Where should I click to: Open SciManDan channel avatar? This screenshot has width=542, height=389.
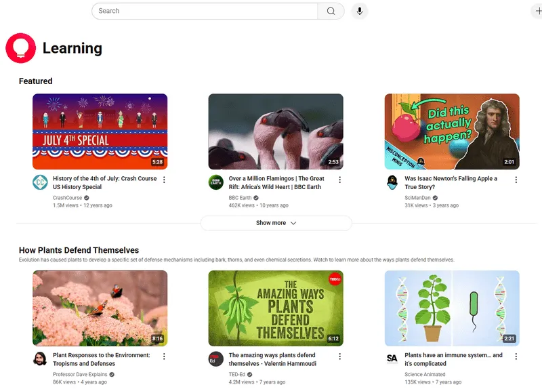392,182
